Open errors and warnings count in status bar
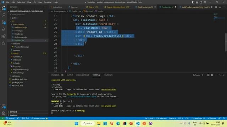 25,119
